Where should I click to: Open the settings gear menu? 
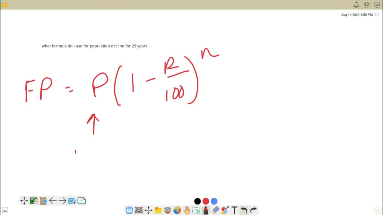[x=366, y=4]
